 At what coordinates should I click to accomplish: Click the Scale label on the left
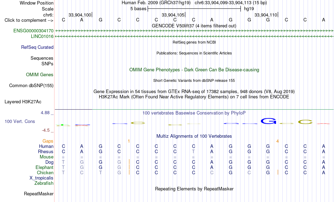pyautogui.click(x=48, y=9)
